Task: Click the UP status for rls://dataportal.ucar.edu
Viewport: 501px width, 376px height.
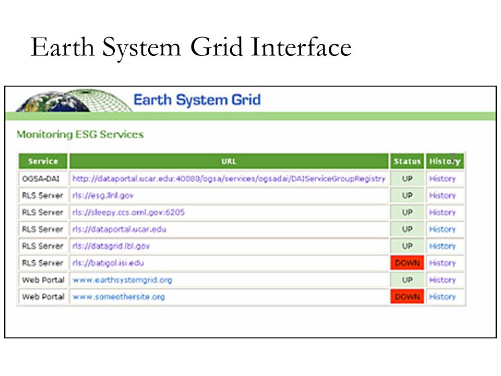Action: tap(407, 229)
